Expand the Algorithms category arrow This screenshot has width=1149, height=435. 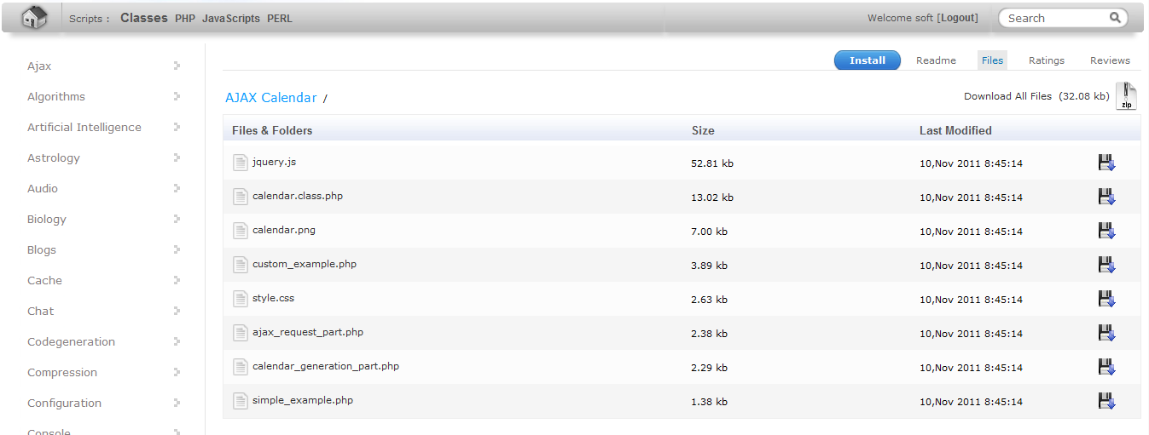point(177,96)
